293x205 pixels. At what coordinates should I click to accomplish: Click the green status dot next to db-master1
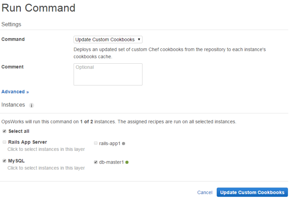[x=127, y=162]
